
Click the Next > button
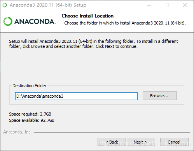tap(141, 142)
